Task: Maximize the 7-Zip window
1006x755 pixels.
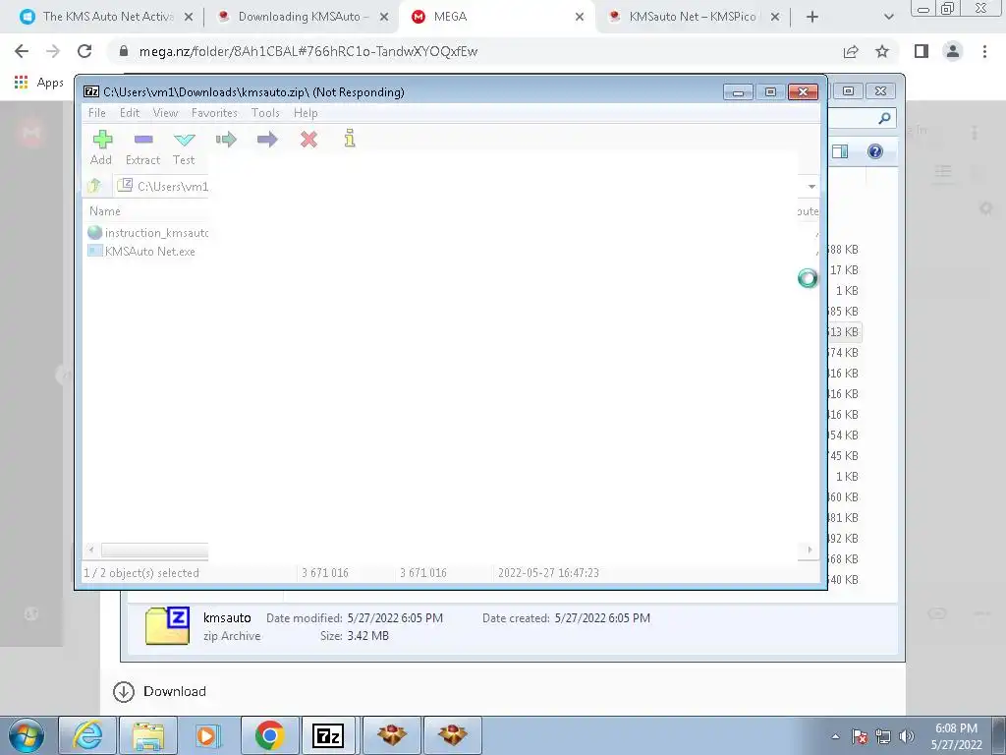Action: (770, 92)
